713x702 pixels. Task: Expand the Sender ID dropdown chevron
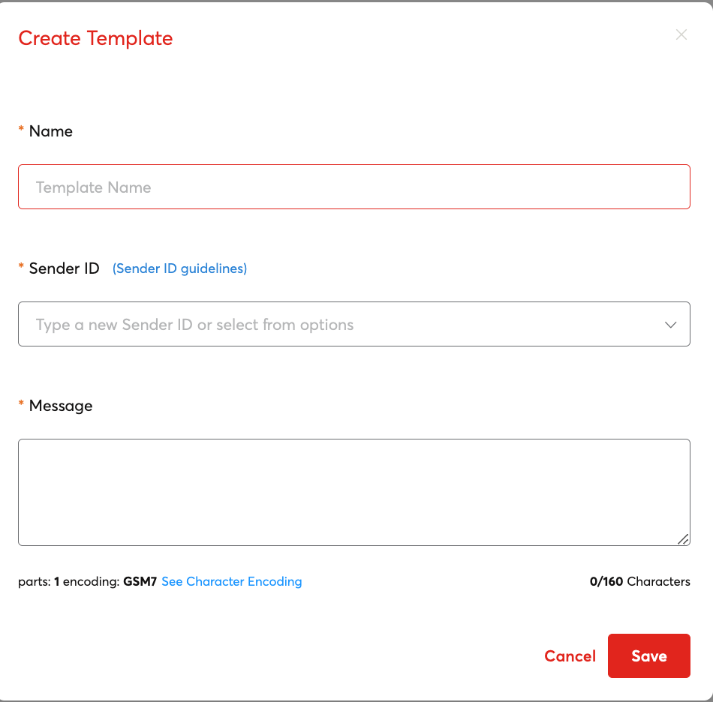(x=671, y=325)
